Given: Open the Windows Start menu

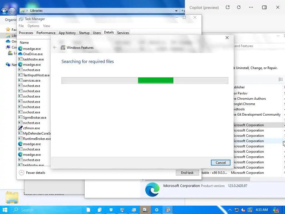Looking at the screenshot, I should click(5, 210).
